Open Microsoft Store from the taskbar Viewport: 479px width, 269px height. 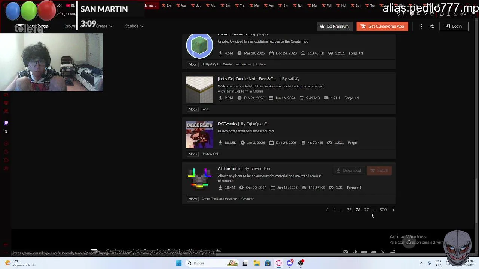[x=267, y=263]
